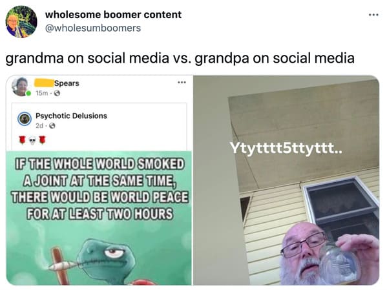Image resolution: width=387 pixels, height=290 pixels.
Task: Open the wholesome boomer content display name
Action: coord(113,15)
